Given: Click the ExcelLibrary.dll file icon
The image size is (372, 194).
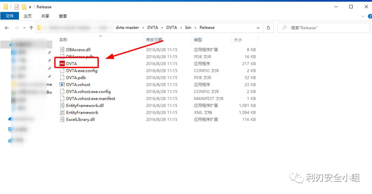Looking at the screenshot, I should coord(62,120).
